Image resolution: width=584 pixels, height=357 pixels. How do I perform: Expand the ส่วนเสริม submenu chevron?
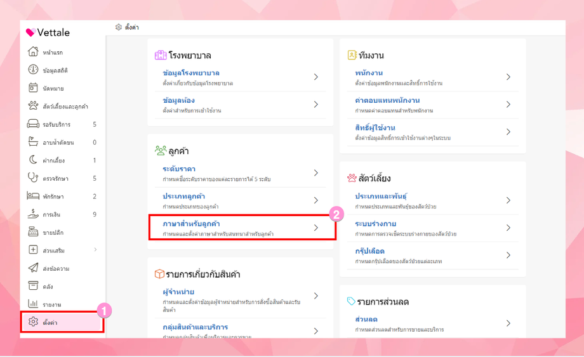pyautogui.click(x=95, y=250)
